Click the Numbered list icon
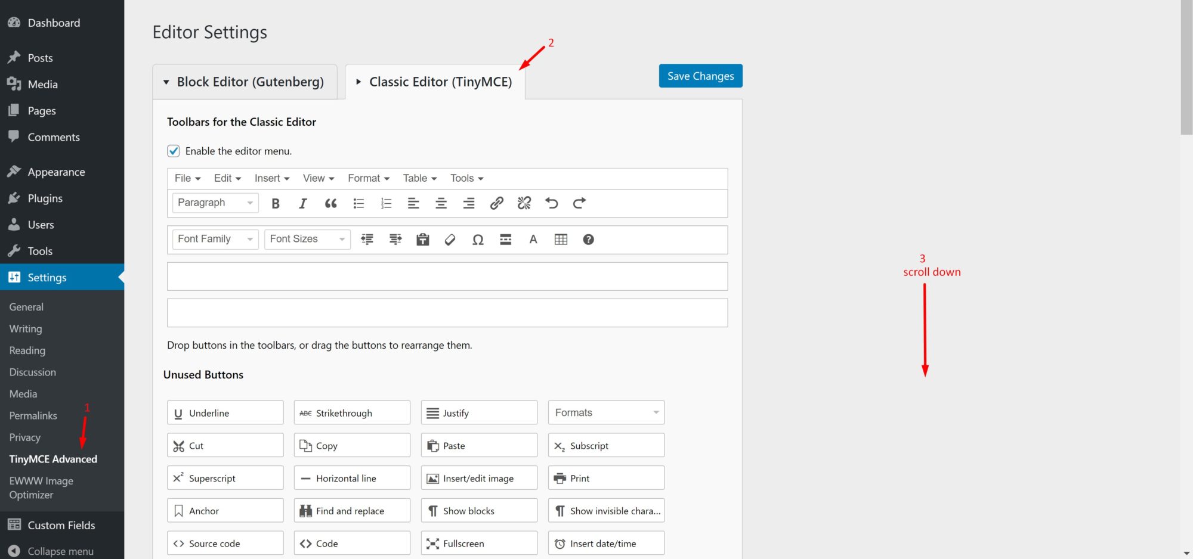Screen dimensions: 1193x559 (386, 203)
